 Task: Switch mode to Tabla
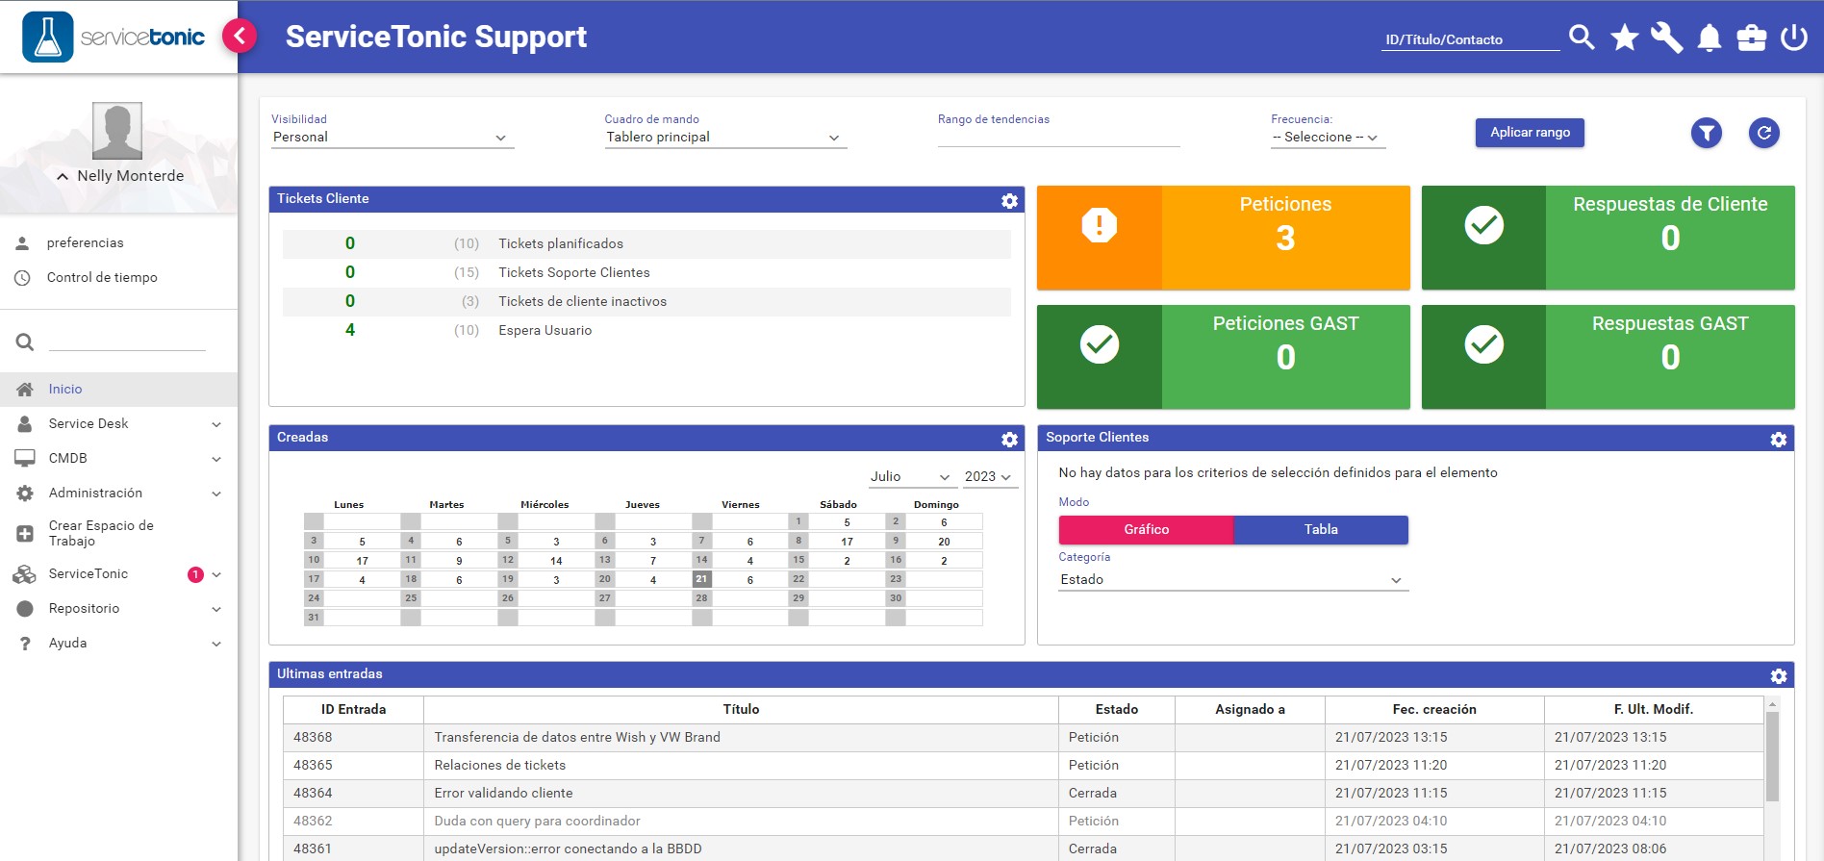pos(1321,529)
